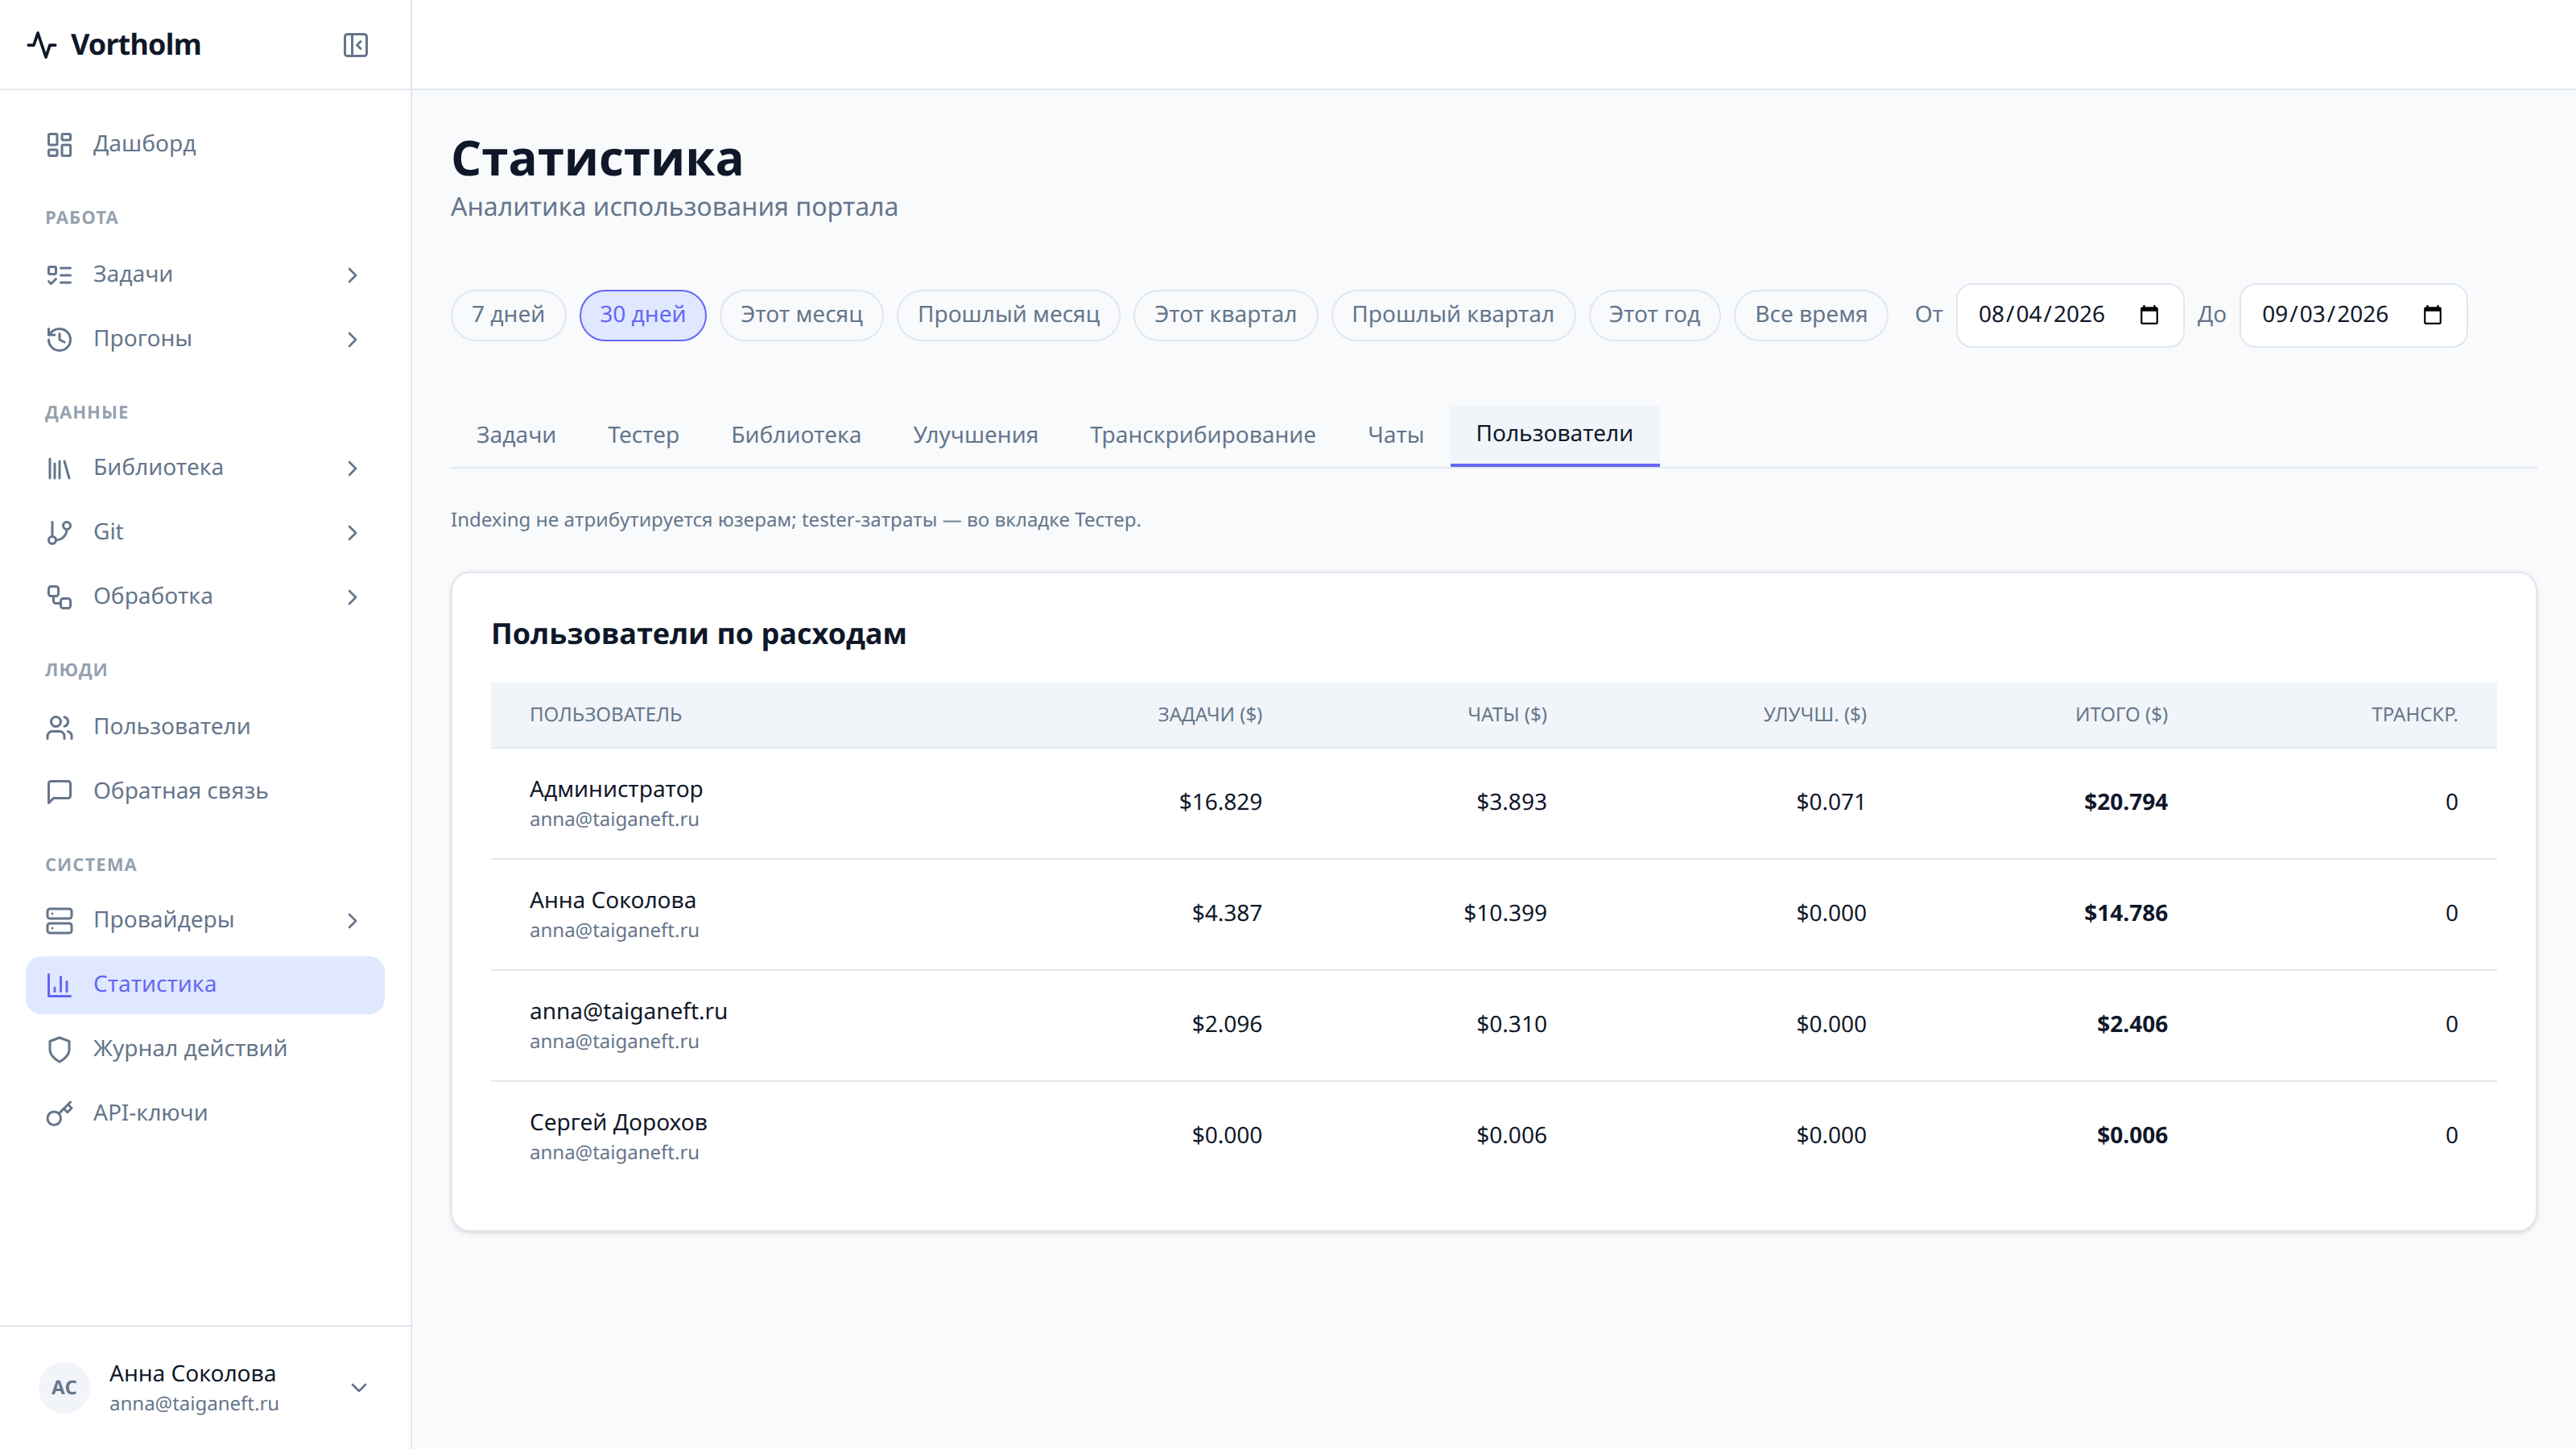2576x1449 pixels.
Task: Click the ЧАТЫ ($) column header
Action: (1507, 715)
